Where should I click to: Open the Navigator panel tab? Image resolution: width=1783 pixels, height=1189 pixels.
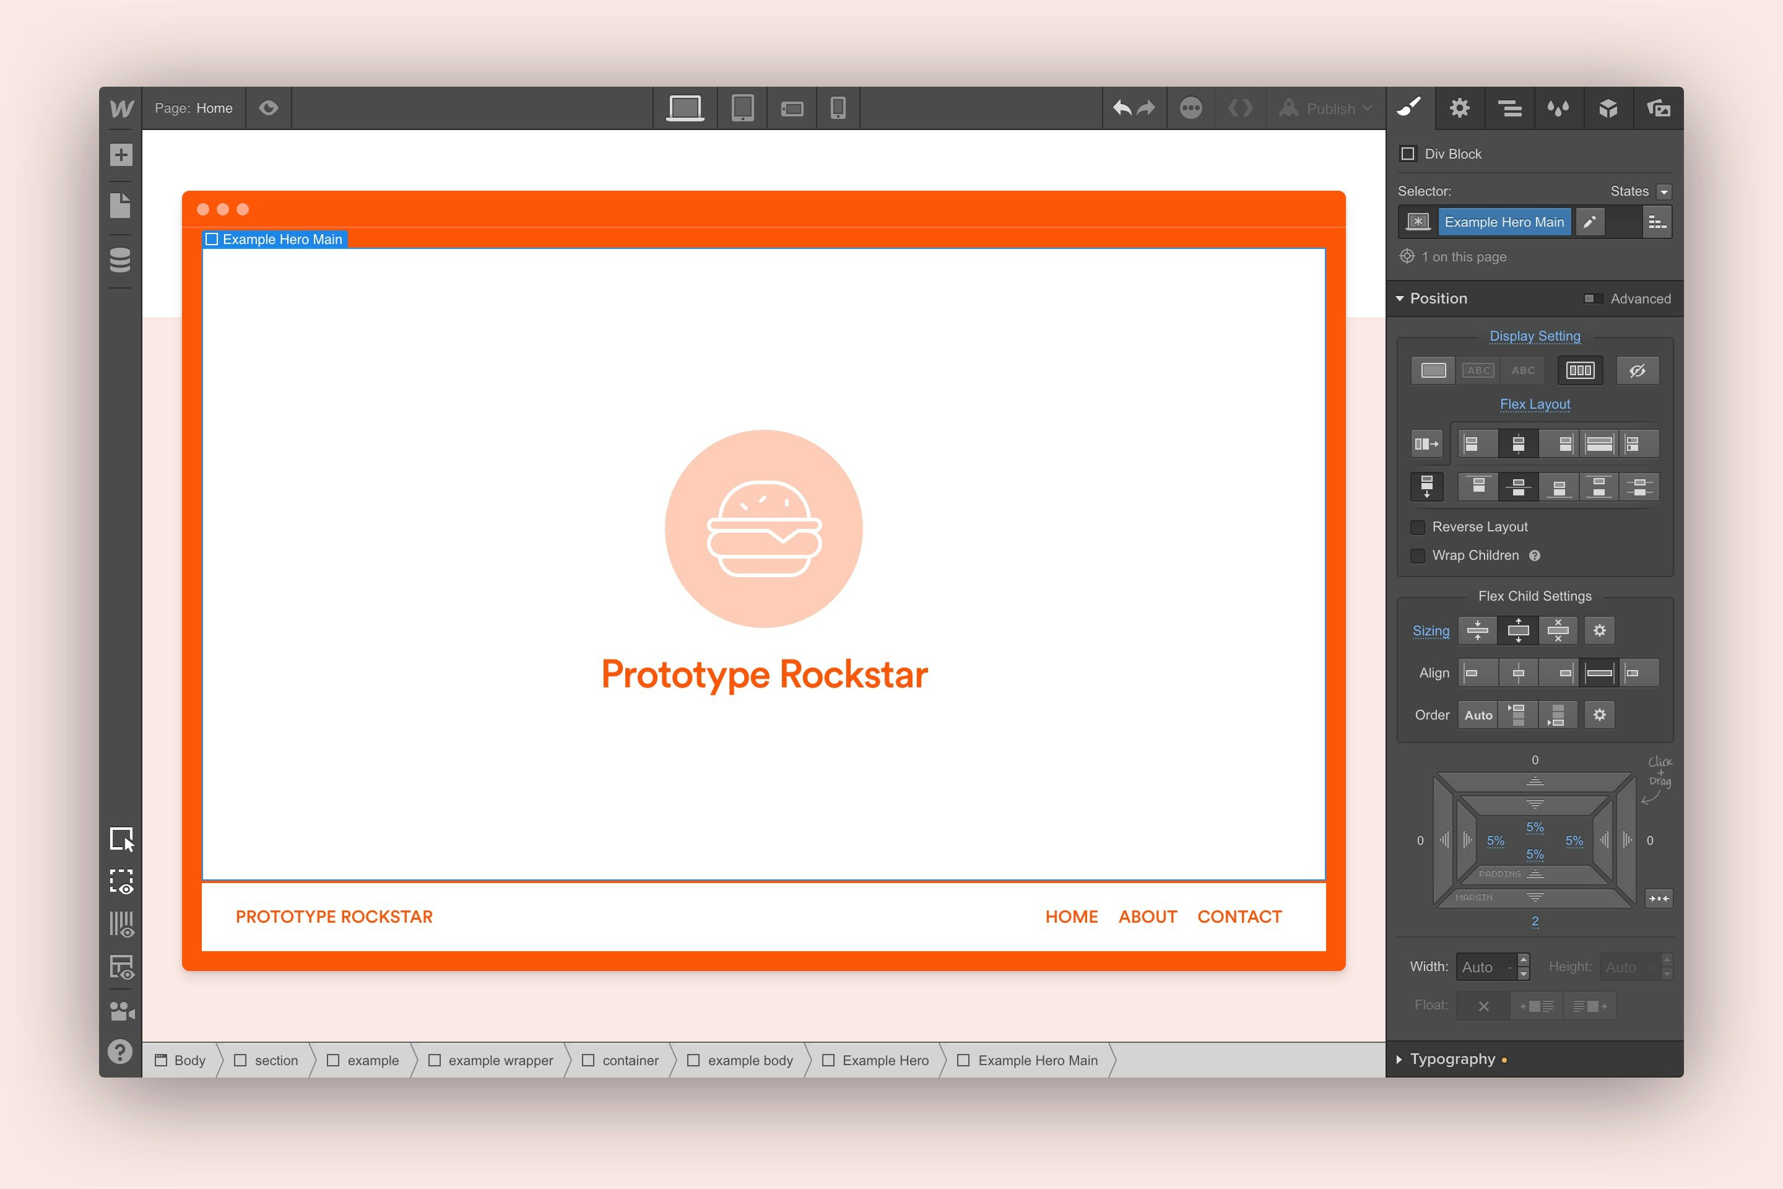pos(1509,108)
